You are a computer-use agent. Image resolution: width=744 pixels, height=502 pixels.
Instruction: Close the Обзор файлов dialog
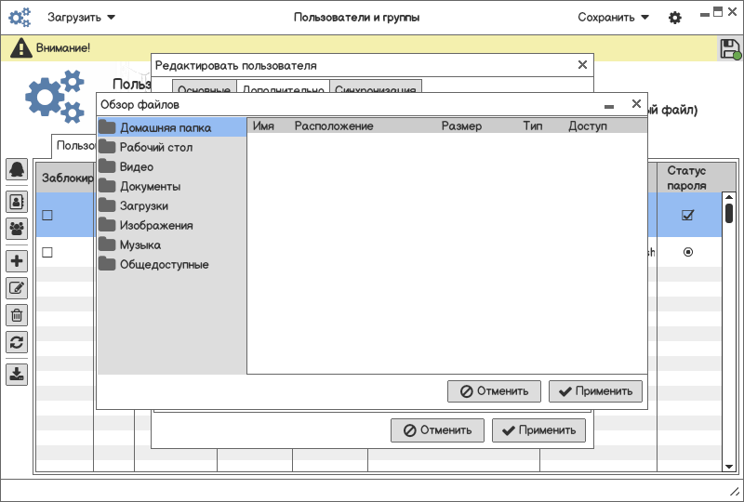tap(636, 103)
